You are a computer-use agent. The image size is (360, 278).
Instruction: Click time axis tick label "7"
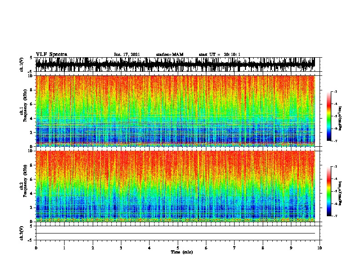coord(235,248)
